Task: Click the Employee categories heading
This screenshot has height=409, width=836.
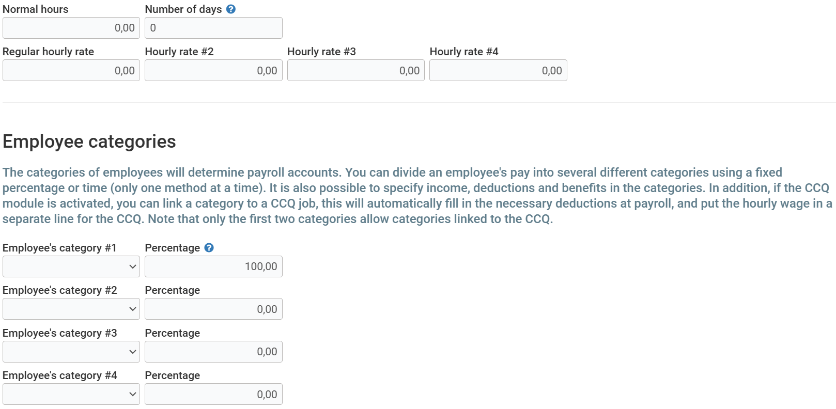Action: pos(89,141)
